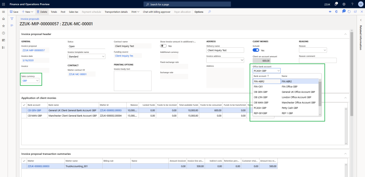365x177 pixels.
Task: Click in Invoice body text box
Action: tap(133, 81)
